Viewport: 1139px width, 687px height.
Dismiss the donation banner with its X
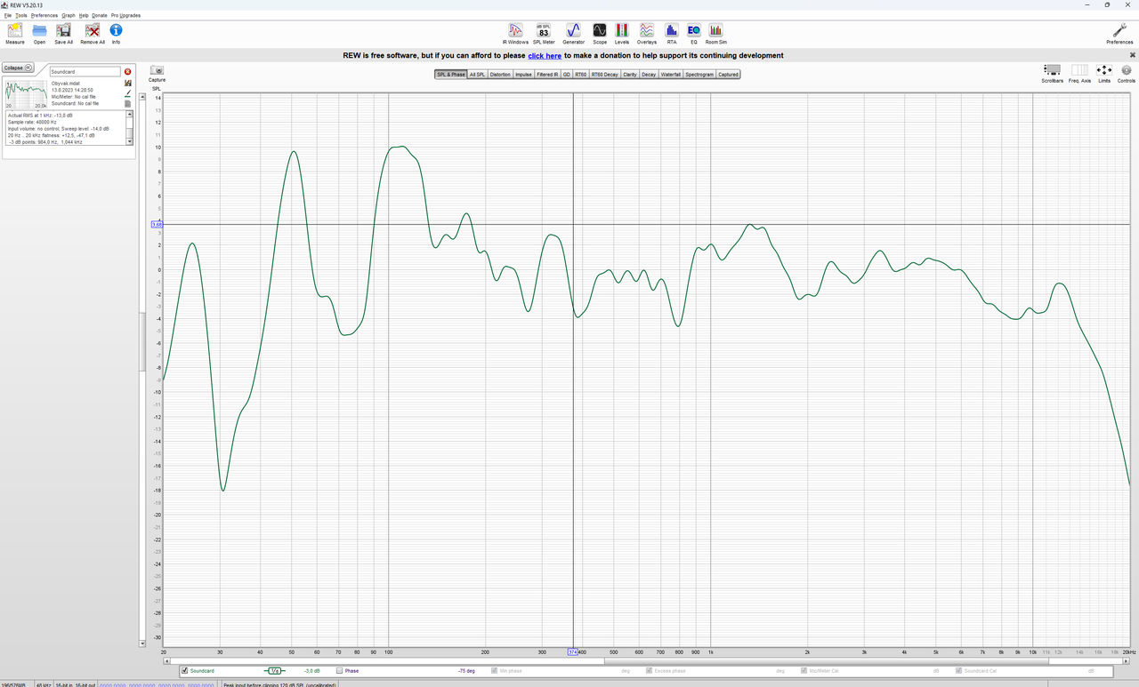tap(1133, 55)
